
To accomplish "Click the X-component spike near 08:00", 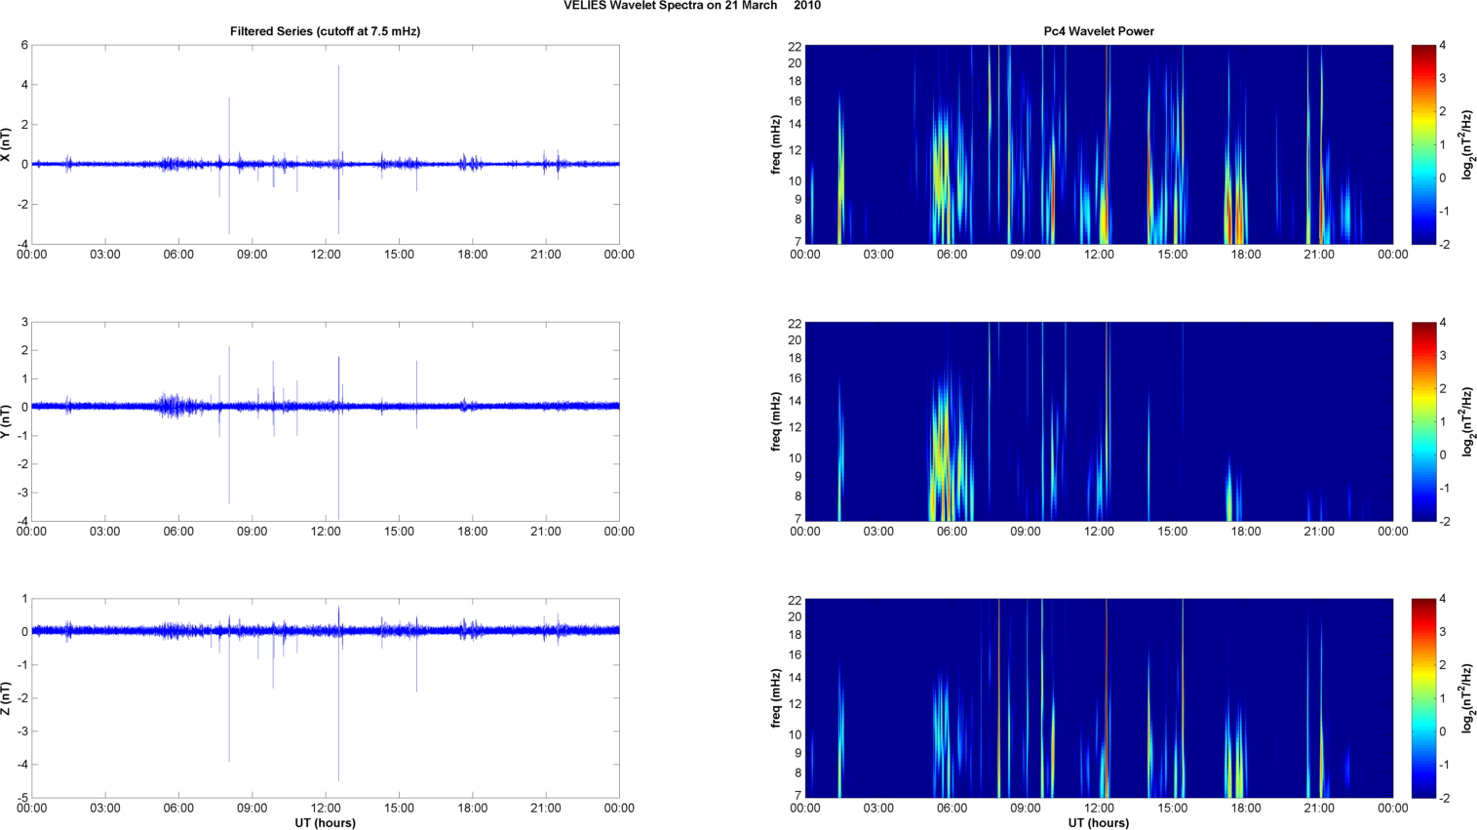I will (x=229, y=165).
